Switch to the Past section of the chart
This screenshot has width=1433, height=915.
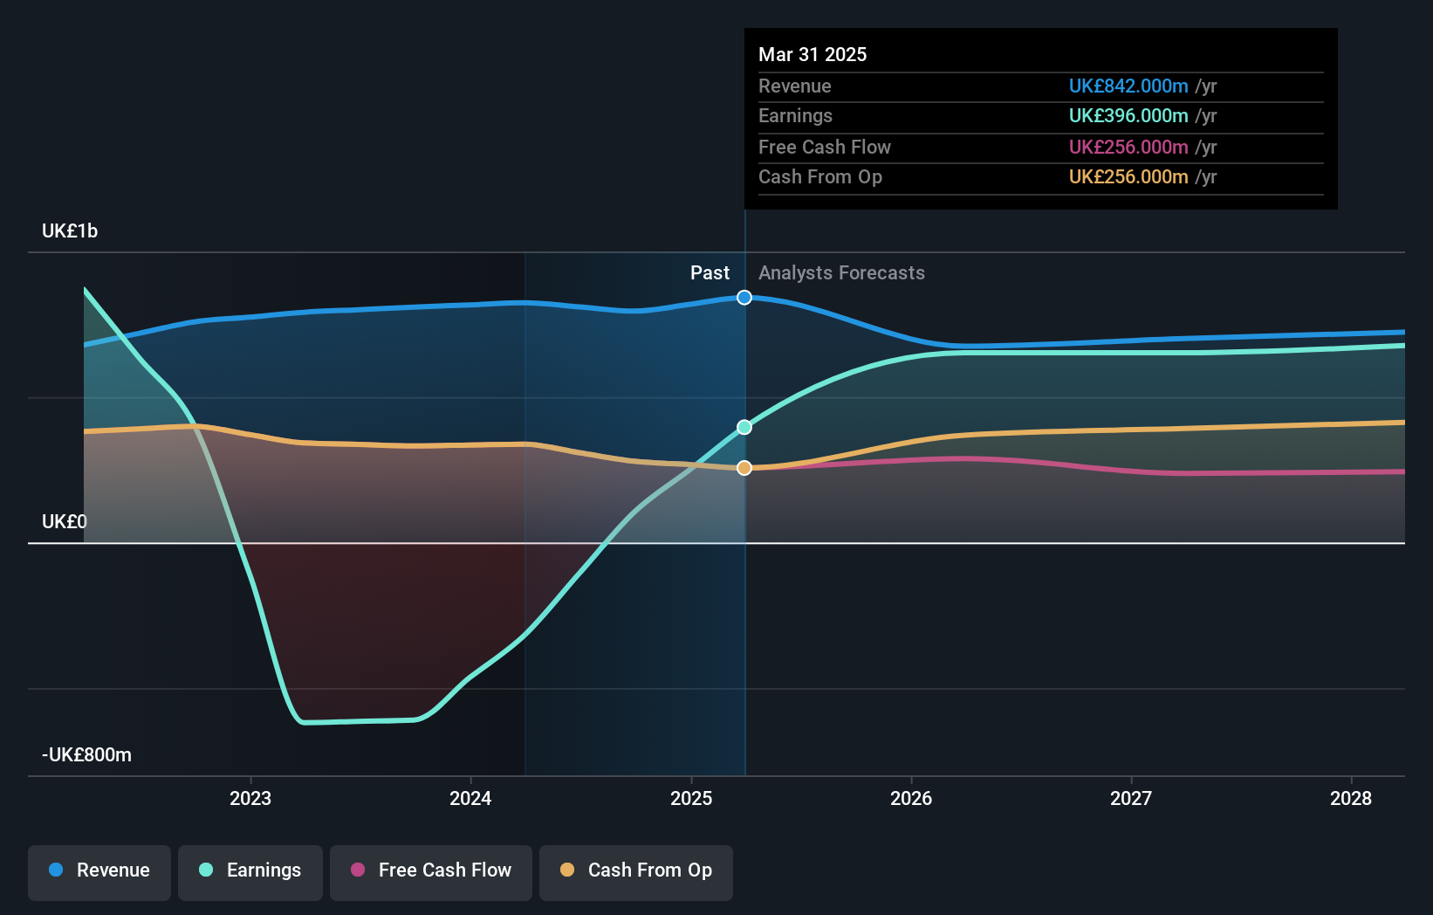(710, 272)
